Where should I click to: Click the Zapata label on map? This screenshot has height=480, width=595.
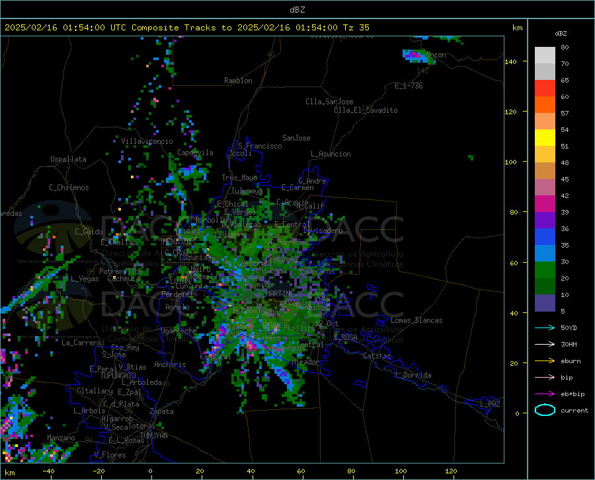(x=162, y=411)
